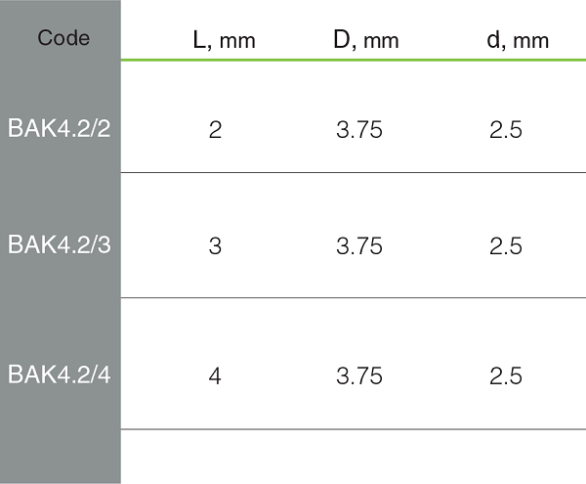
Task: Click the Code column header
Action: click(63, 38)
